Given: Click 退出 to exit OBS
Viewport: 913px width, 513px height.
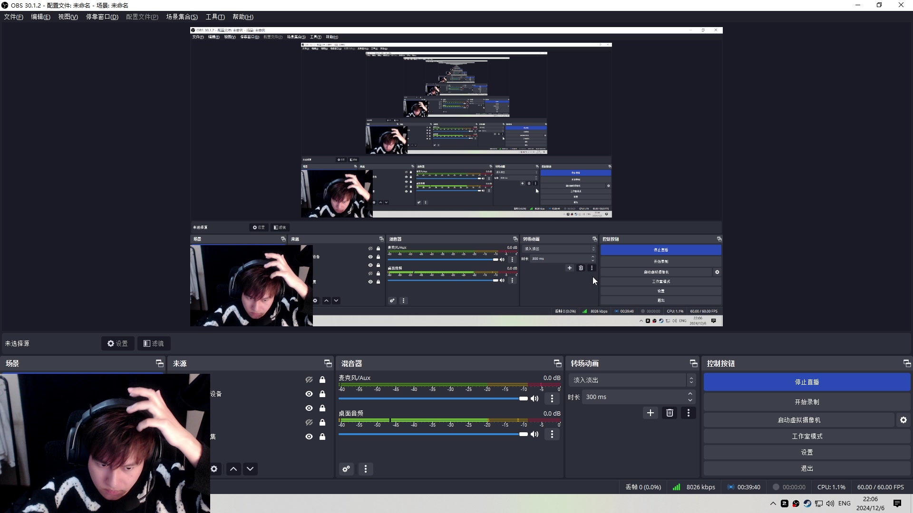Looking at the screenshot, I should pyautogui.click(x=807, y=468).
